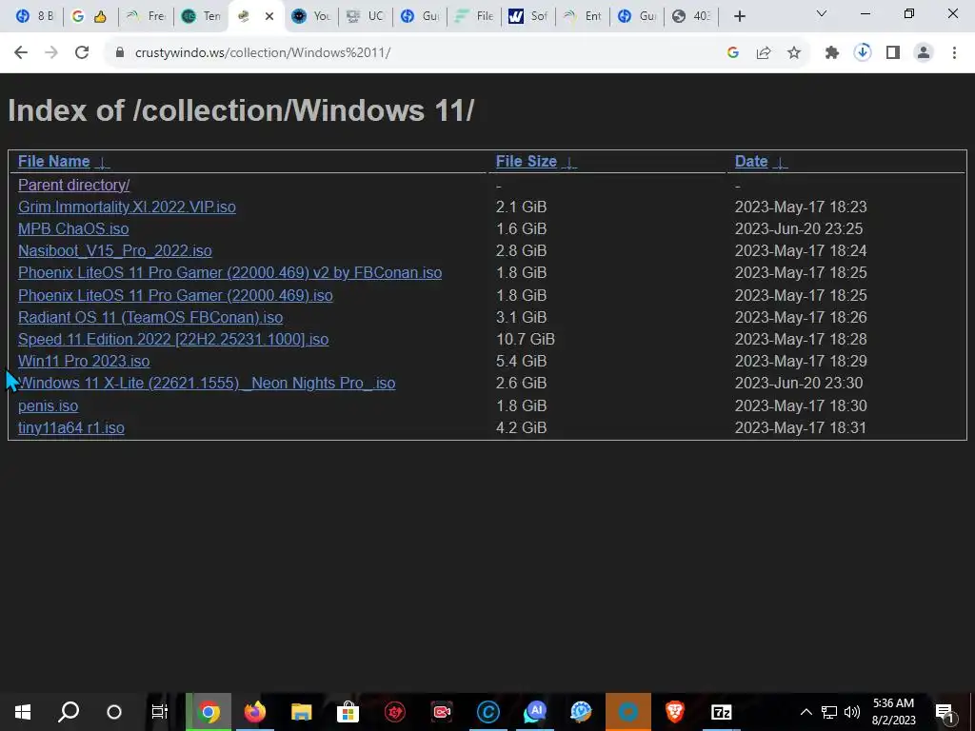Click the 5.4 GiB file size cell
975x731 pixels.
click(x=521, y=361)
